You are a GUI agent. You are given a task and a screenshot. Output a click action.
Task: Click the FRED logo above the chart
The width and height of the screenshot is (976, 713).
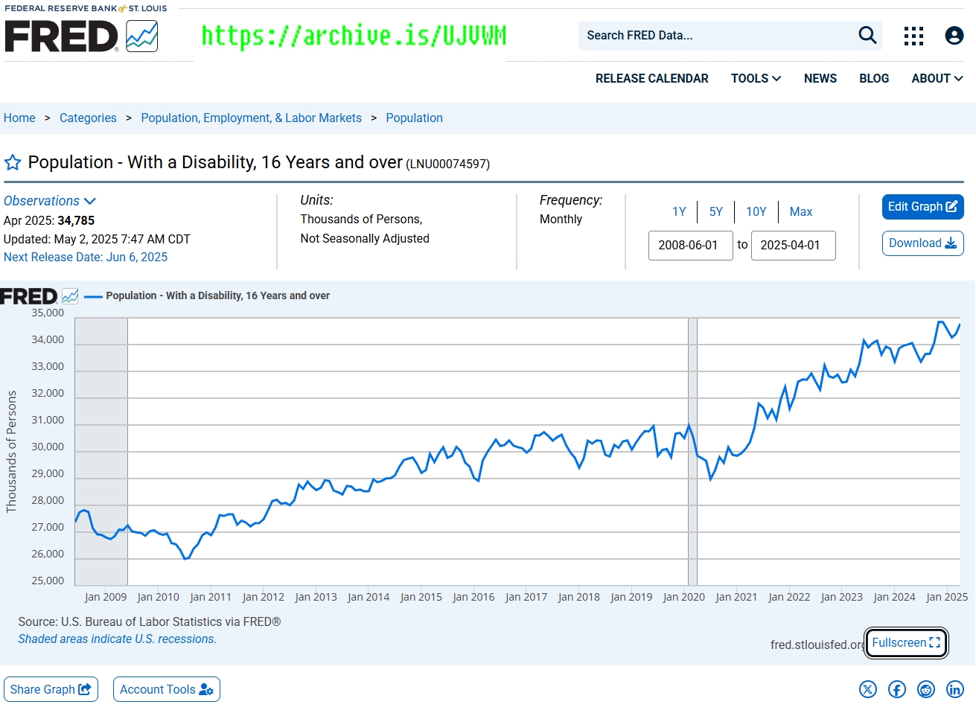pyautogui.click(x=39, y=296)
